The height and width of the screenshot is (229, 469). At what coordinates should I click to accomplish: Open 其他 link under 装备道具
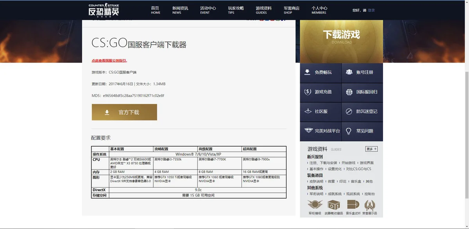point(369,182)
